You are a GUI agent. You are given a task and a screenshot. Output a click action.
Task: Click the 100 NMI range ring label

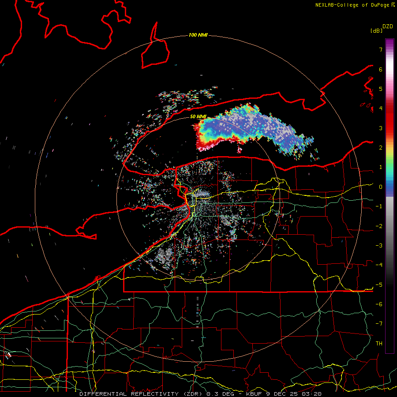198,35
